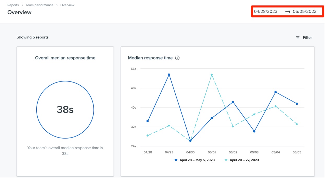Click the "Overall median response time" card title
The image size is (325, 178).
click(65, 58)
